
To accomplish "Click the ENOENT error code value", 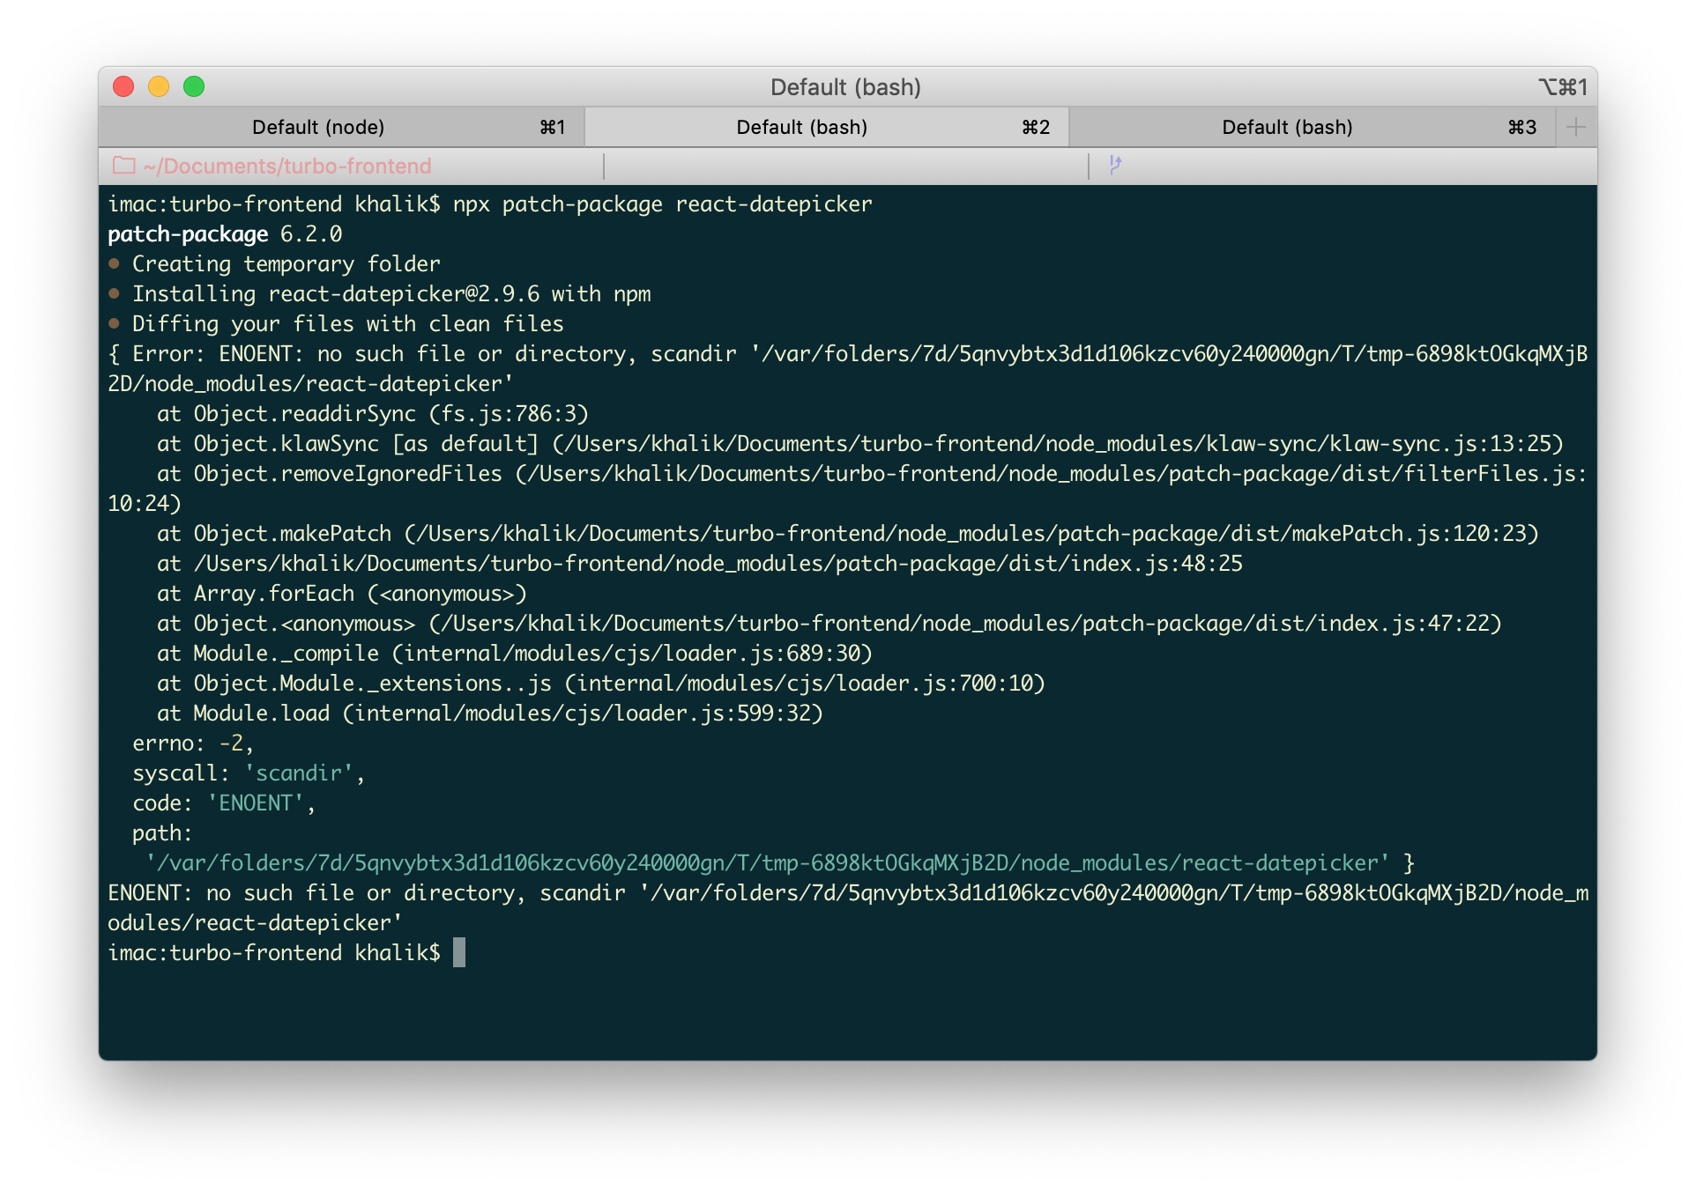I will tap(257, 803).
